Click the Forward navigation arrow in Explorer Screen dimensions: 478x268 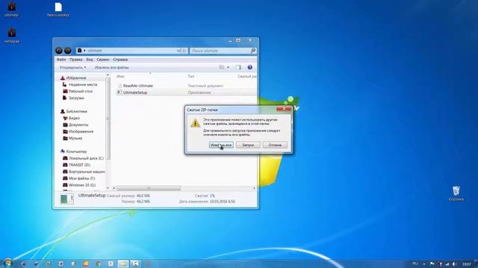pyautogui.click(x=68, y=51)
